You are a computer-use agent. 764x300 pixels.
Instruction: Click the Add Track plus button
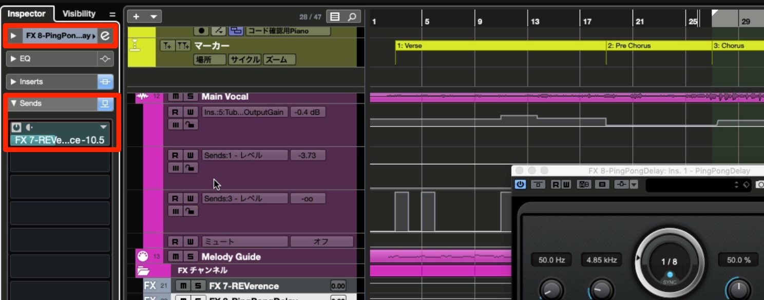pos(136,16)
